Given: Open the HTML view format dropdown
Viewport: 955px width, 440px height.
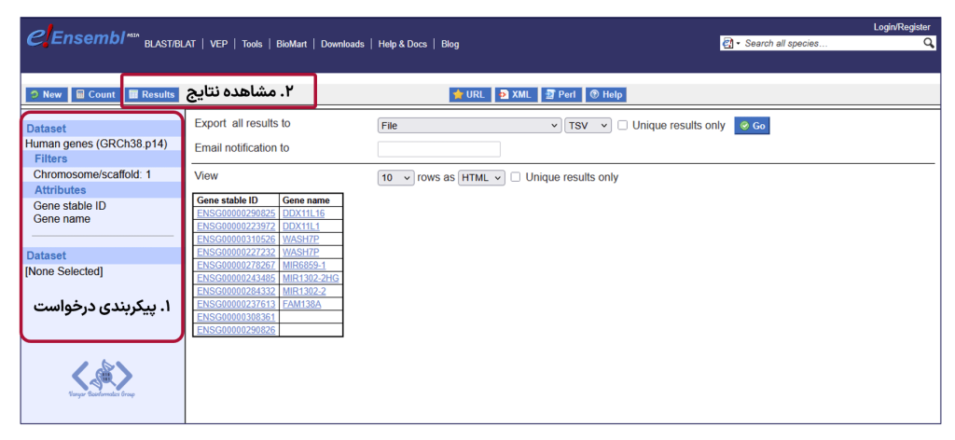Looking at the screenshot, I should (481, 177).
